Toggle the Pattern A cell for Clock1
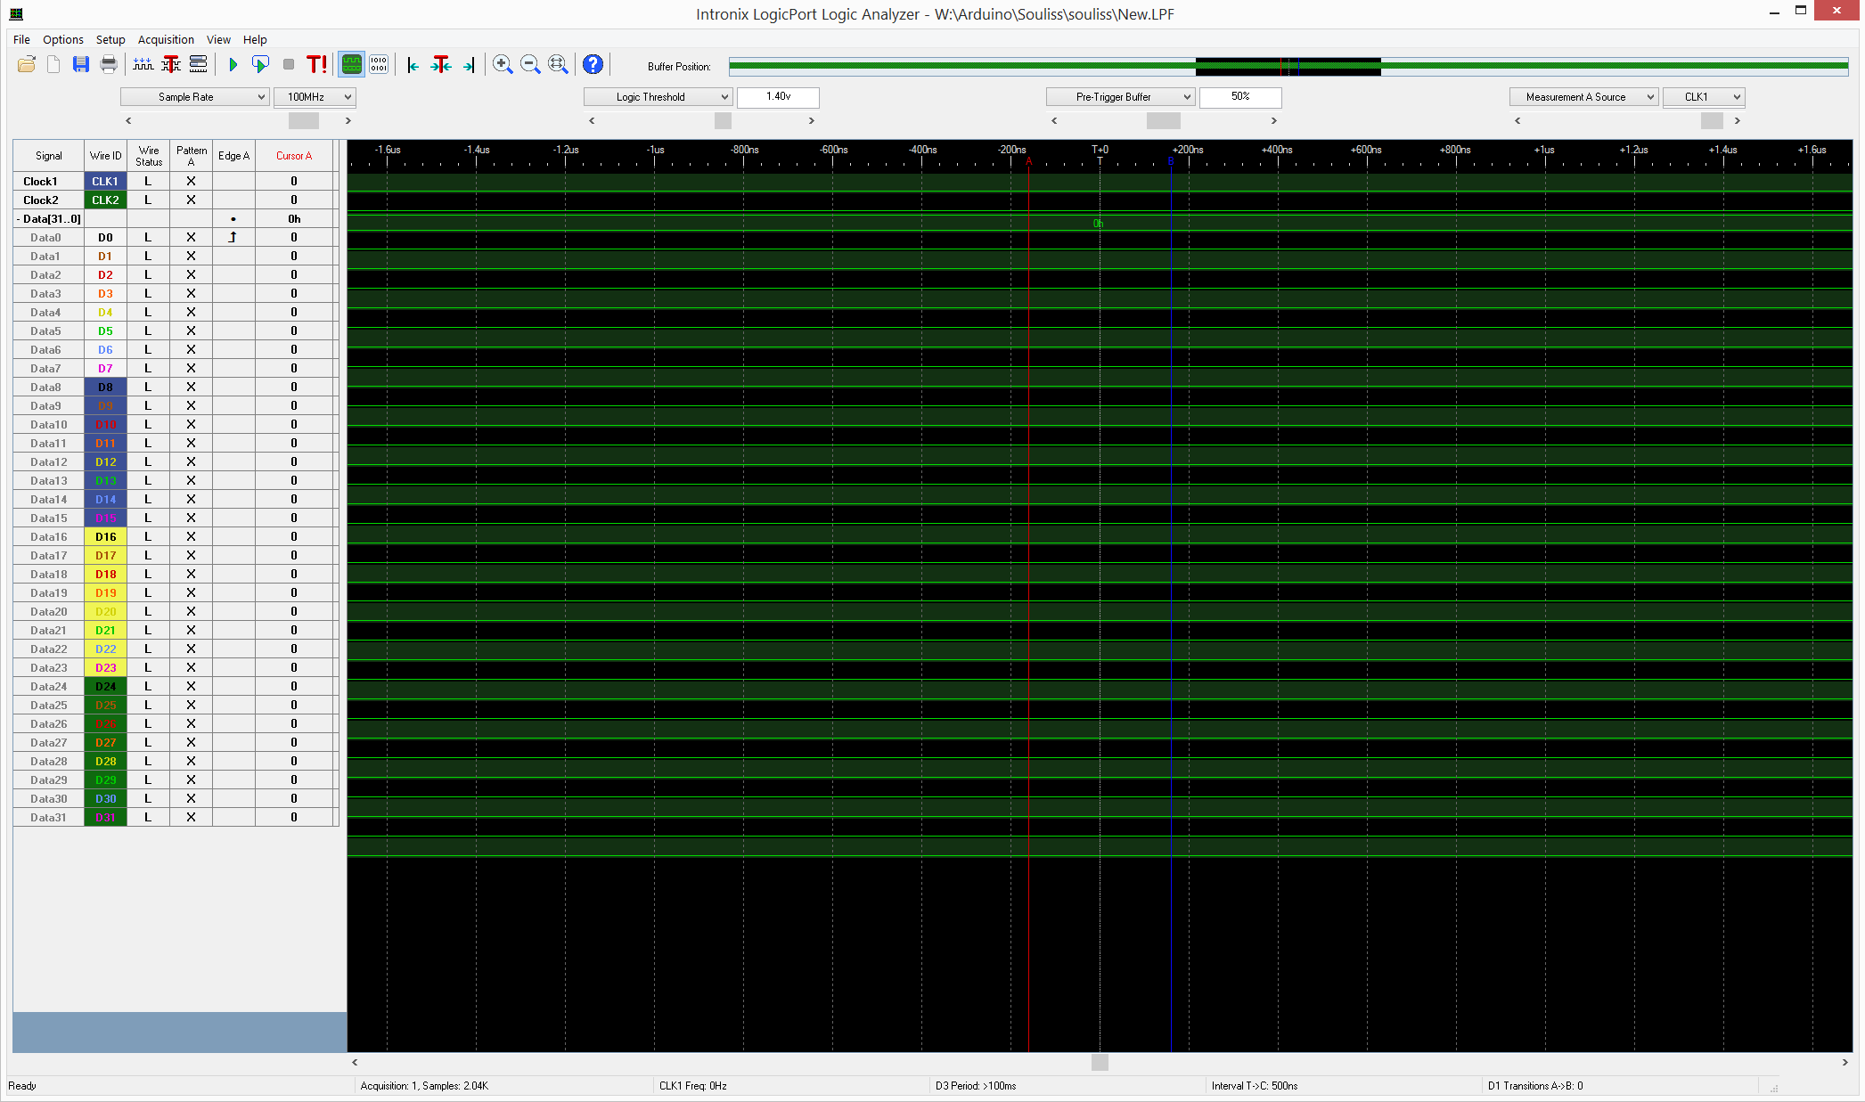This screenshot has height=1102, width=1865. pyautogui.click(x=191, y=181)
